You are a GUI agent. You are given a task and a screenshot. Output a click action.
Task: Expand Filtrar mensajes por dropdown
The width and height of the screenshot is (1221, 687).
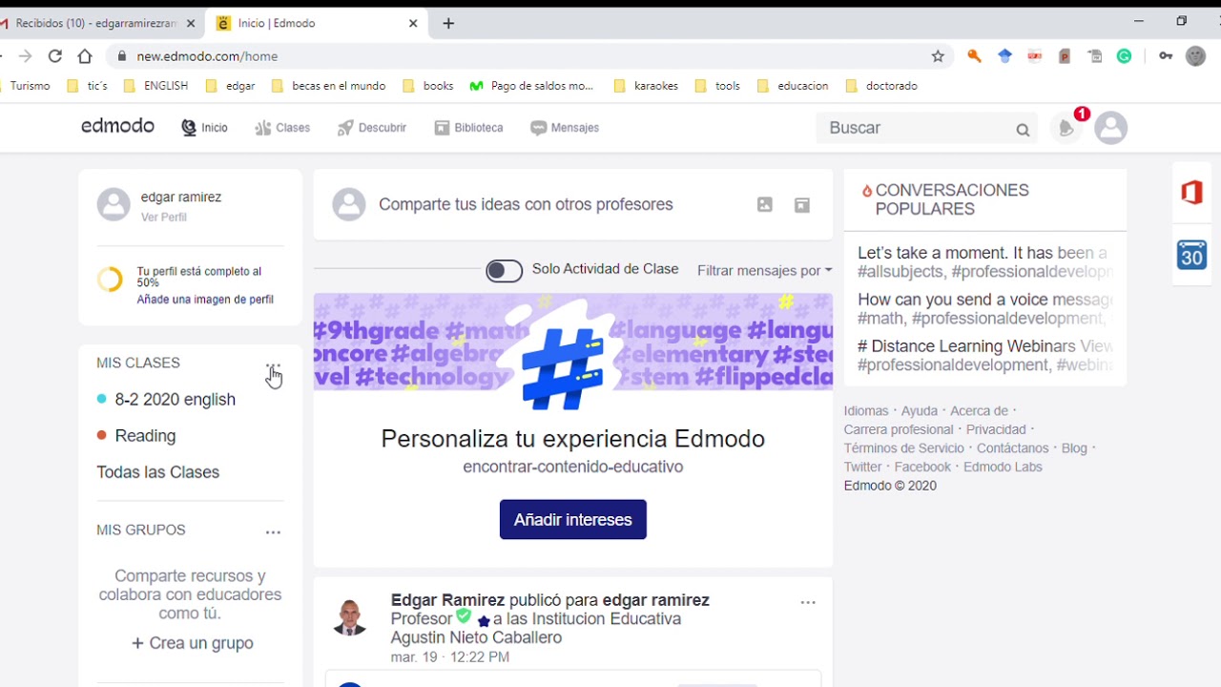pyautogui.click(x=764, y=271)
